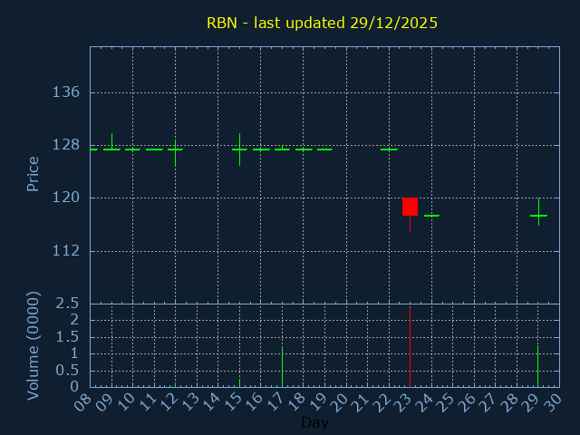Click the Price axis label
The width and height of the screenshot is (580, 435).
[x=34, y=173]
